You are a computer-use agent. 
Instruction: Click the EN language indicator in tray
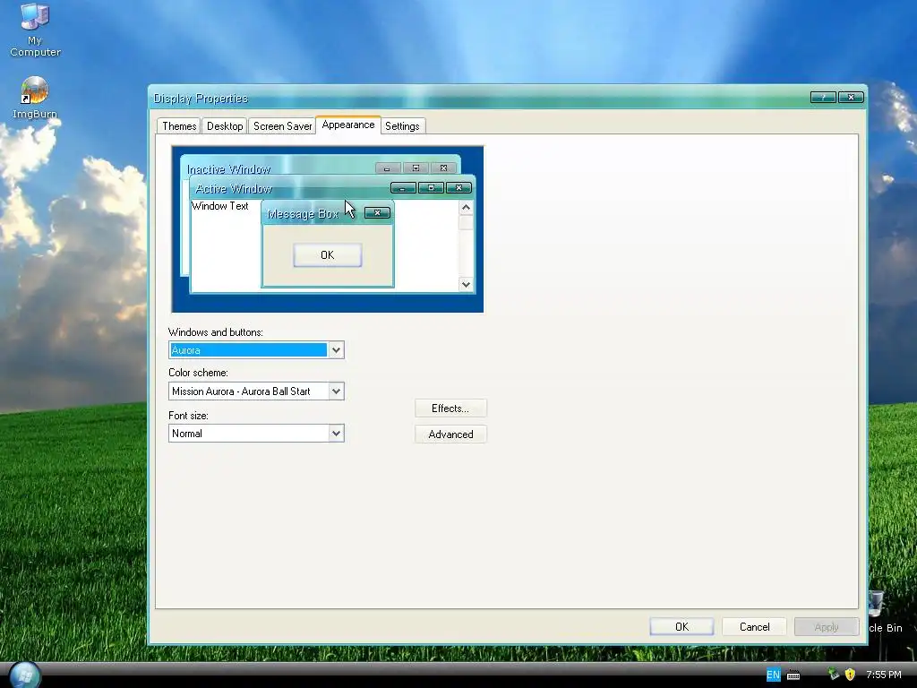point(773,675)
